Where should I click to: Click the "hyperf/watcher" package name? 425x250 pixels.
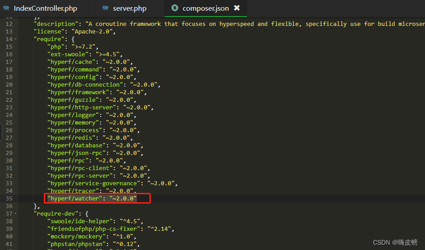[75, 198]
